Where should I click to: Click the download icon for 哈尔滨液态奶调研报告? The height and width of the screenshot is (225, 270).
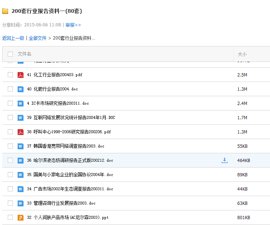224,160
